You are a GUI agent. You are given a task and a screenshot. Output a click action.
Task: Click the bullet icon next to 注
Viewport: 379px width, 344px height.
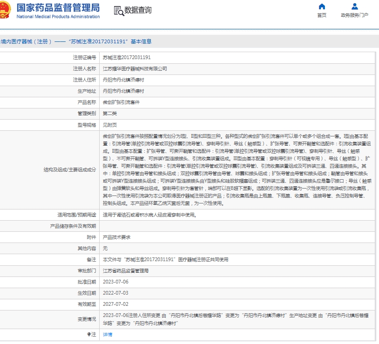[x=89, y=335]
